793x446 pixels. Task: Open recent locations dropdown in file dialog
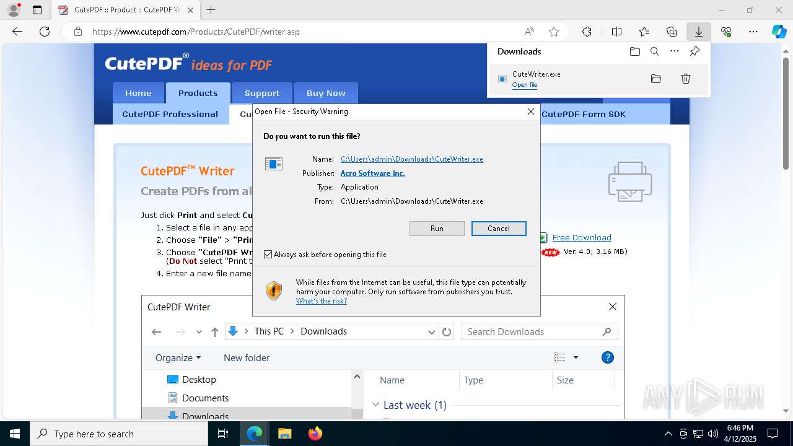(x=199, y=332)
